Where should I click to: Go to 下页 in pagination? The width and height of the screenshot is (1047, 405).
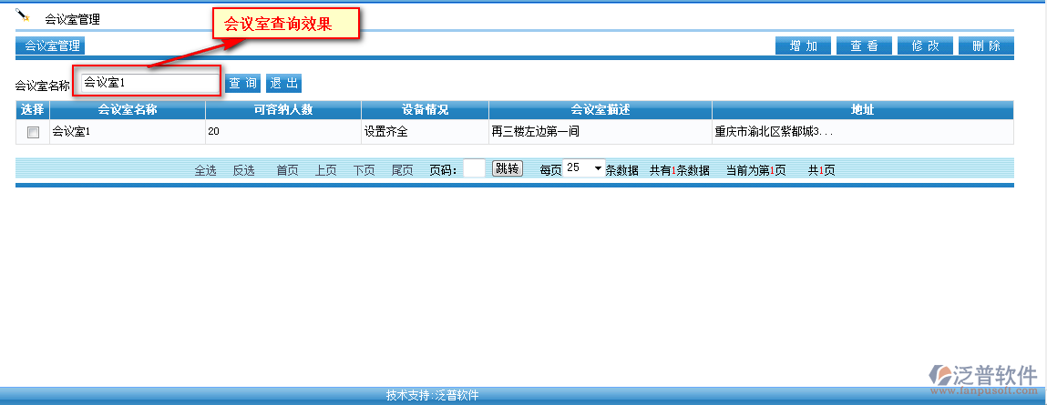364,170
